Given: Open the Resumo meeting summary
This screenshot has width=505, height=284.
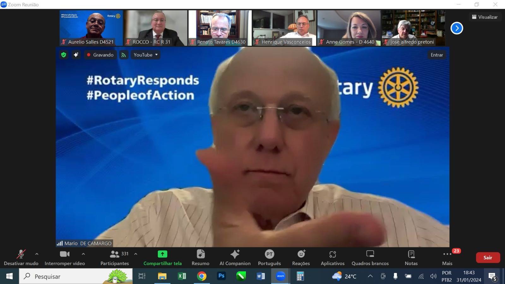Looking at the screenshot, I should click(200, 257).
